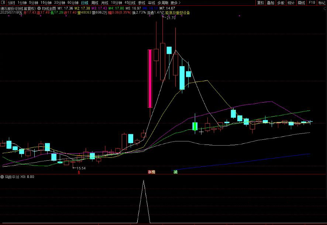Click the 涨停 marker icon below chart

coord(151,172)
